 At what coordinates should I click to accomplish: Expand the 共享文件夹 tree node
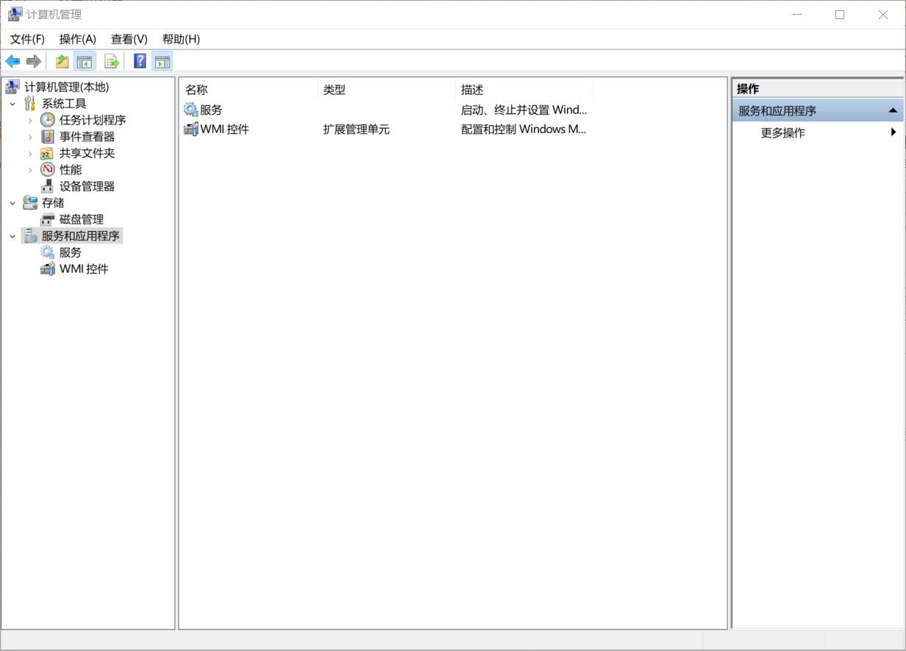(30, 154)
